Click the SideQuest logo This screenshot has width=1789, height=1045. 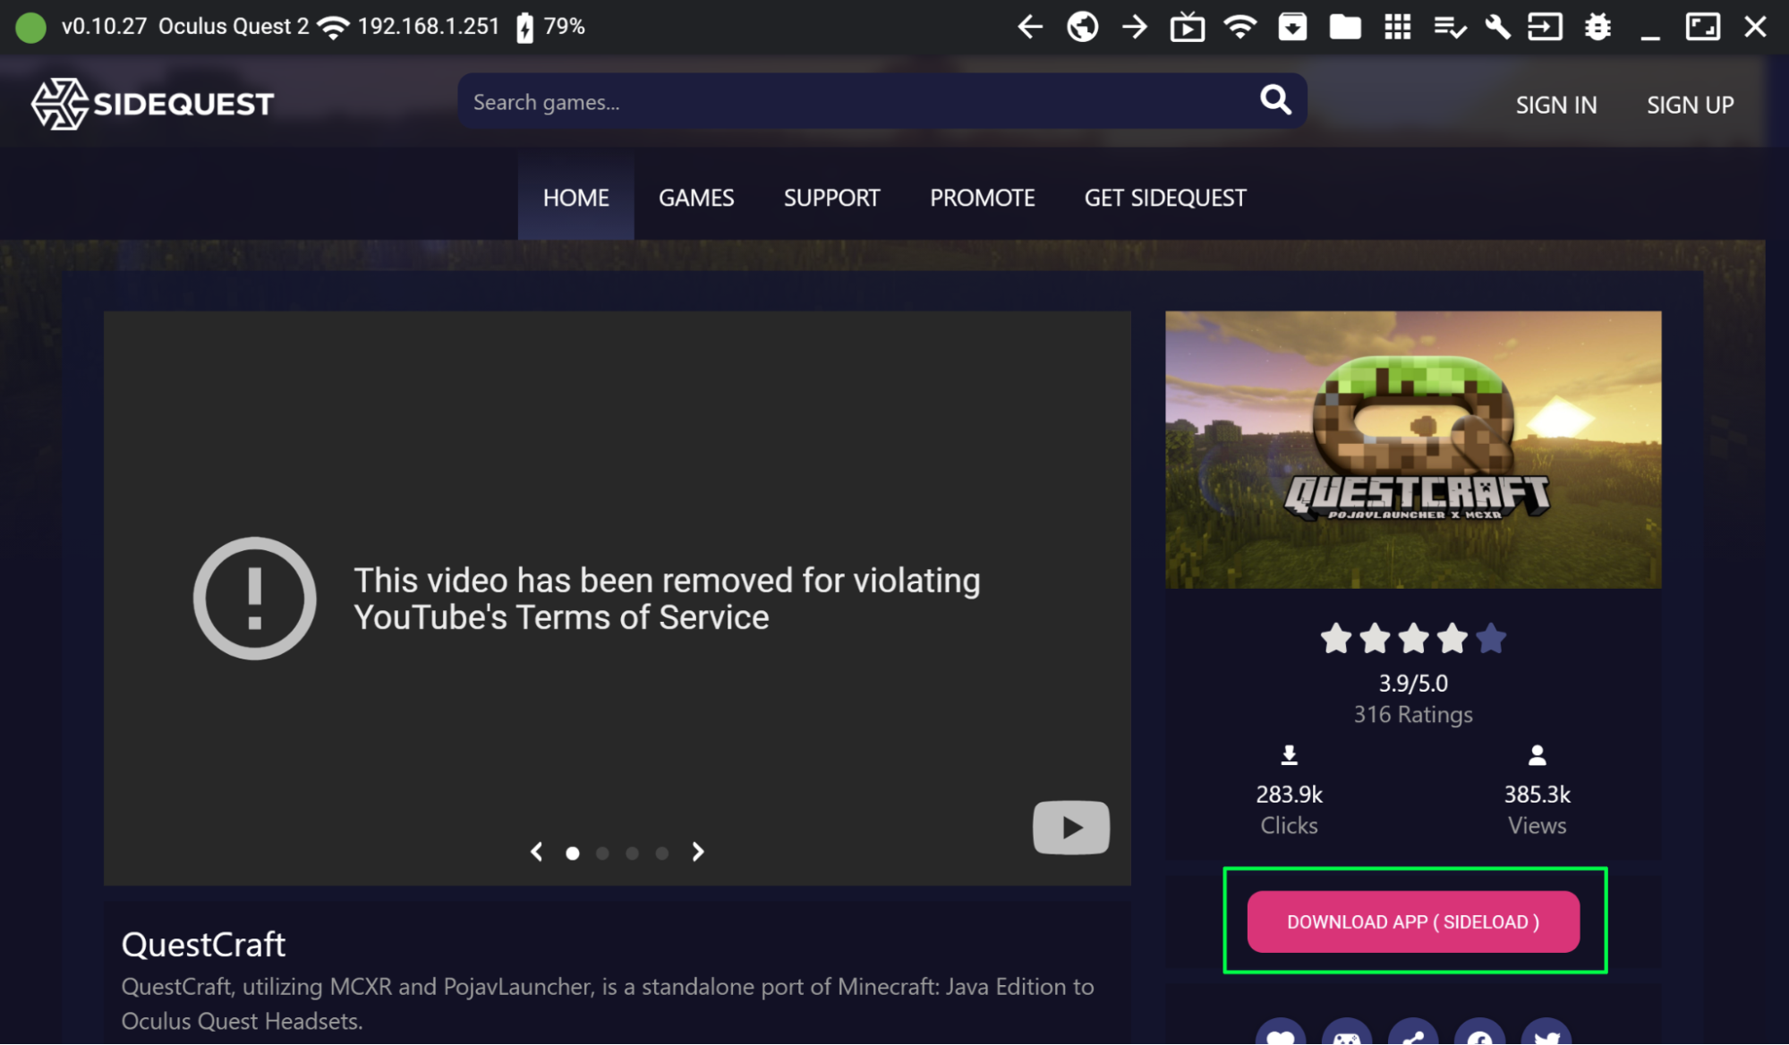point(152,104)
